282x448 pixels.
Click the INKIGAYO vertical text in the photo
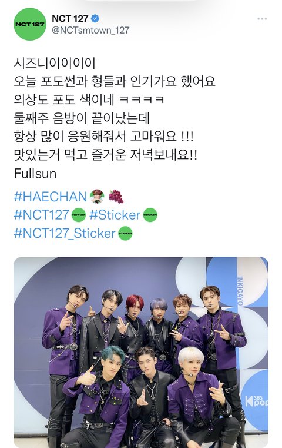(240, 291)
